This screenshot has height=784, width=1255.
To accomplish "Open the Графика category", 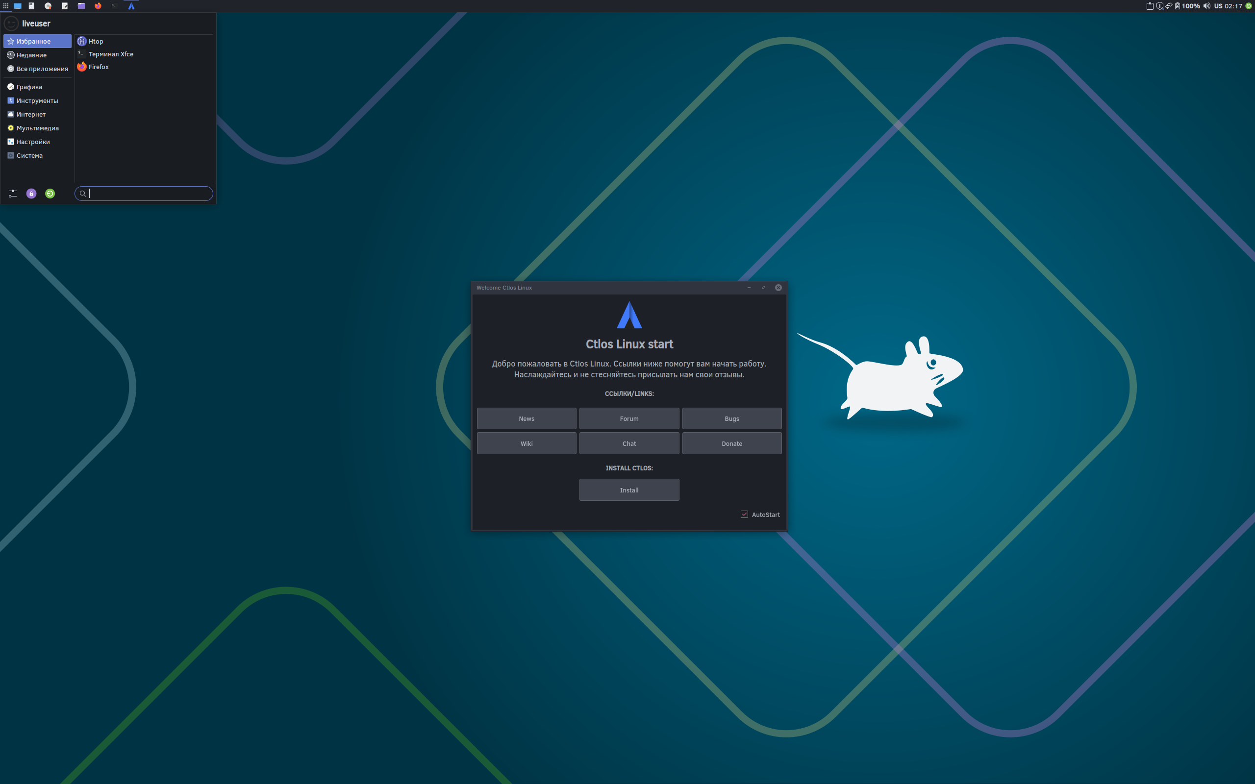I will (x=37, y=87).
